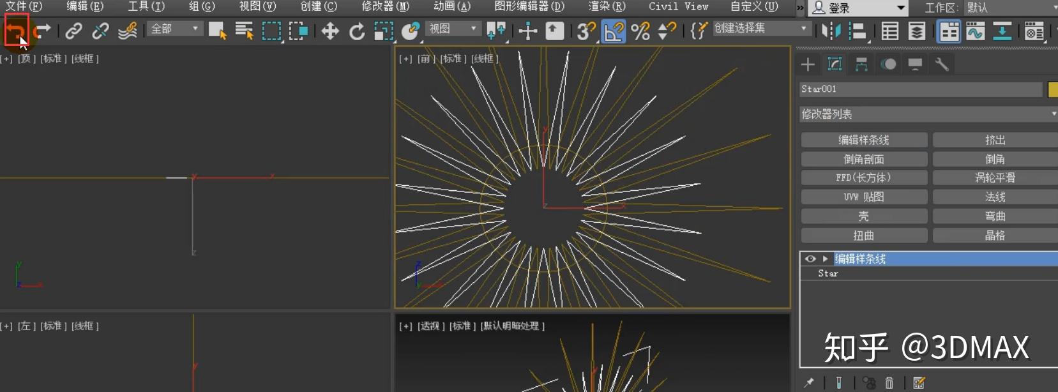The width and height of the screenshot is (1058, 392).
Task: Open the 修改器(M) menu
Action: click(385, 6)
